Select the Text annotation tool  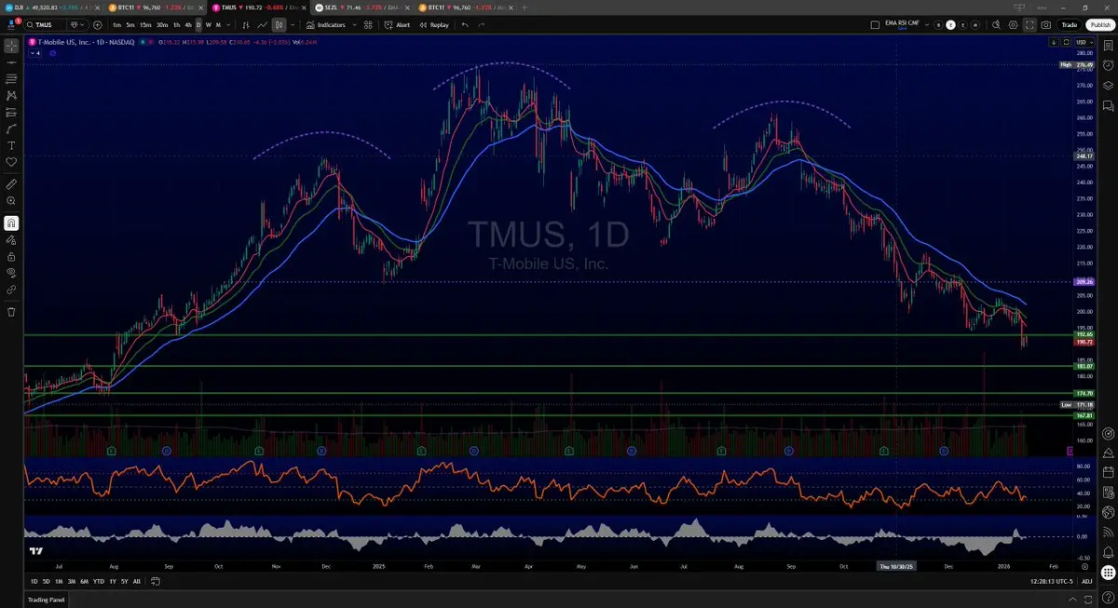tap(11, 145)
